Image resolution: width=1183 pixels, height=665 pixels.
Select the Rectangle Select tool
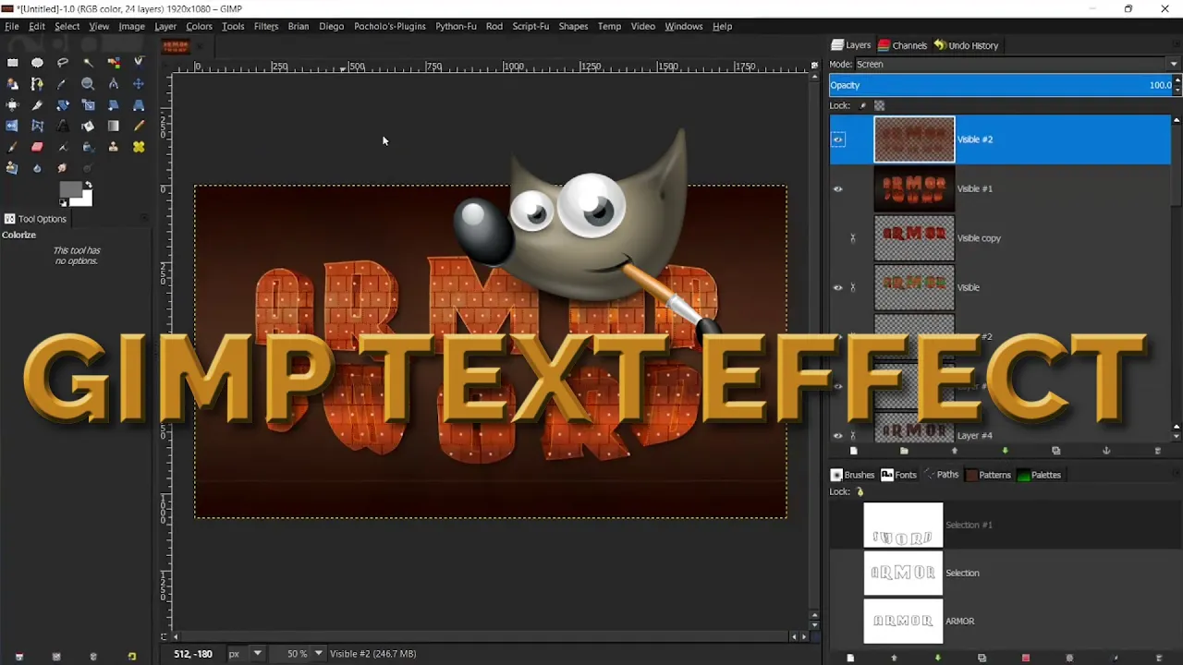(x=12, y=62)
